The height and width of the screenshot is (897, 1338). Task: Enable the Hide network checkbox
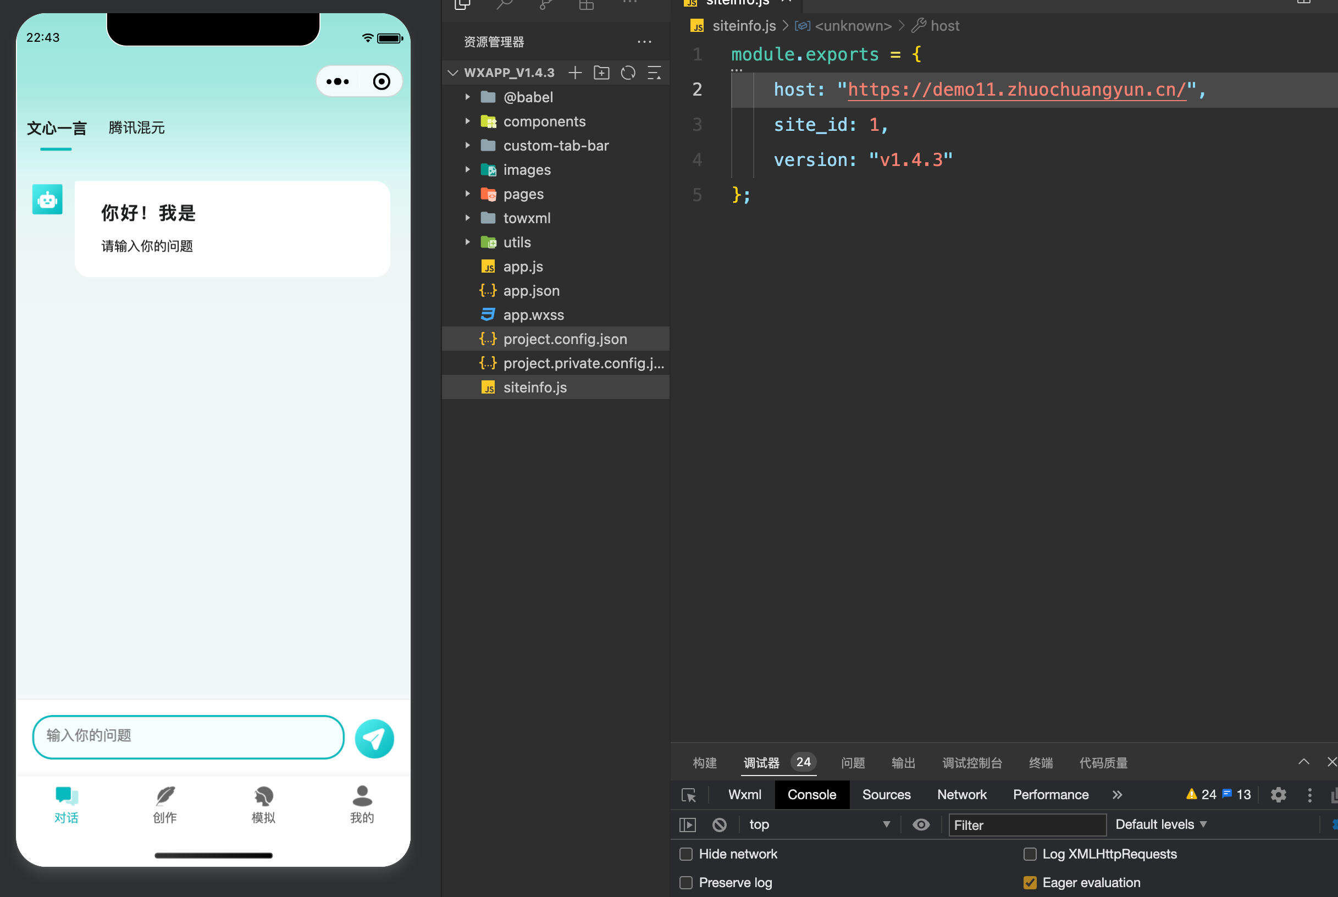pyautogui.click(x=686, y=854)
